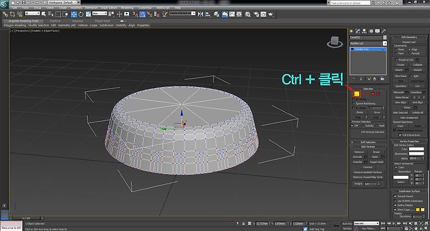Open the Material Editor icon

coord(248,14)
